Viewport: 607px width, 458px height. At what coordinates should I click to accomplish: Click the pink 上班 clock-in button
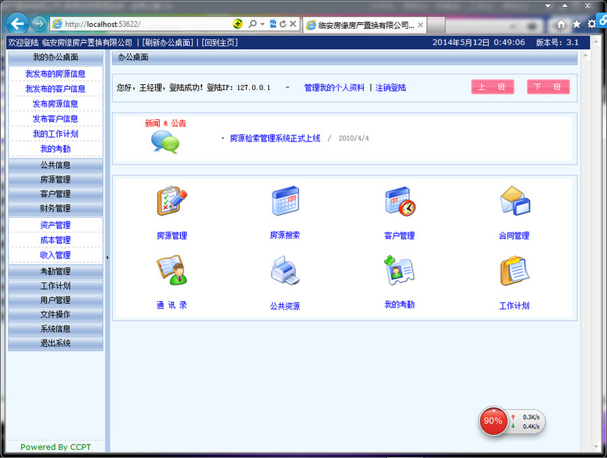coord(492,87)
